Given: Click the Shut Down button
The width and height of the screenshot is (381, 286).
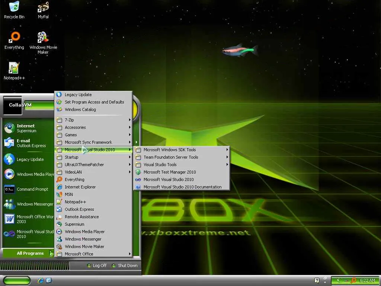Looking at the screenshot, I should pyautogui.click(x=125, y=266).
